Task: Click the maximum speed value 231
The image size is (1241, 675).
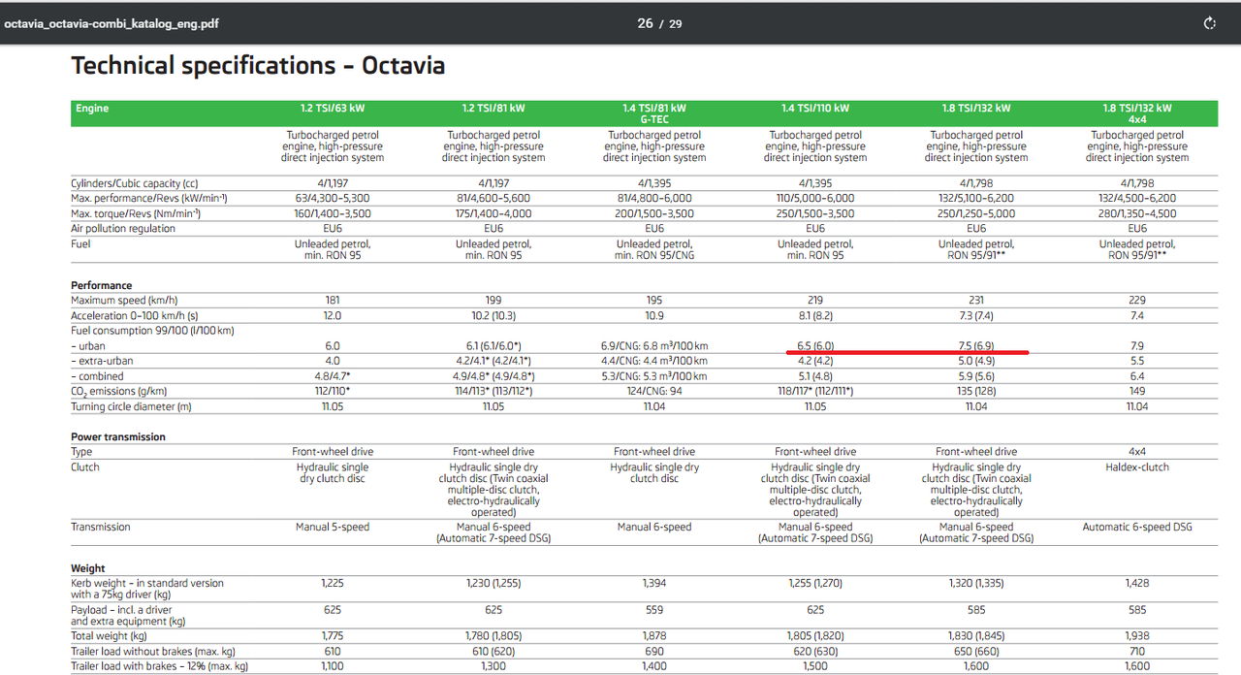Action: [x=976, y=301]
